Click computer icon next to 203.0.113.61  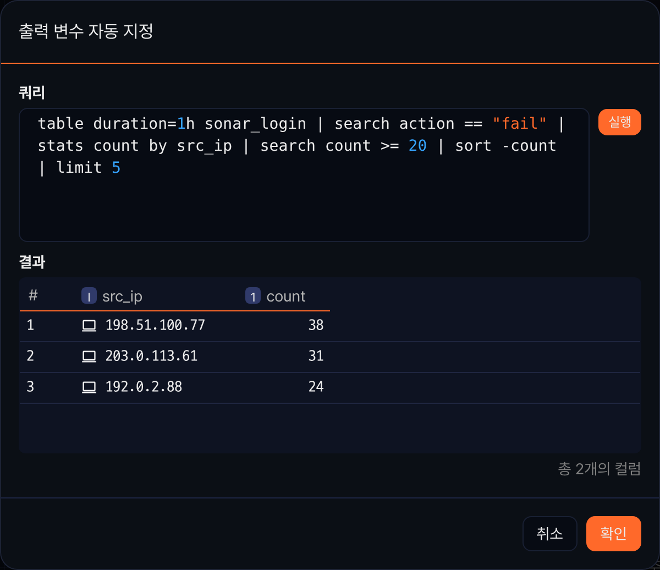click(x=89, y=357)
